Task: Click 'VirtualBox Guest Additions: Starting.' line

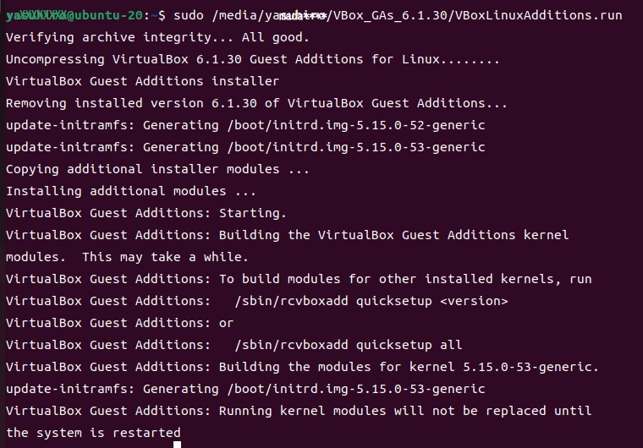Action: point(146,213)
